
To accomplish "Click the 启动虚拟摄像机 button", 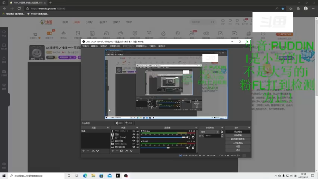I will coord(238,139).
